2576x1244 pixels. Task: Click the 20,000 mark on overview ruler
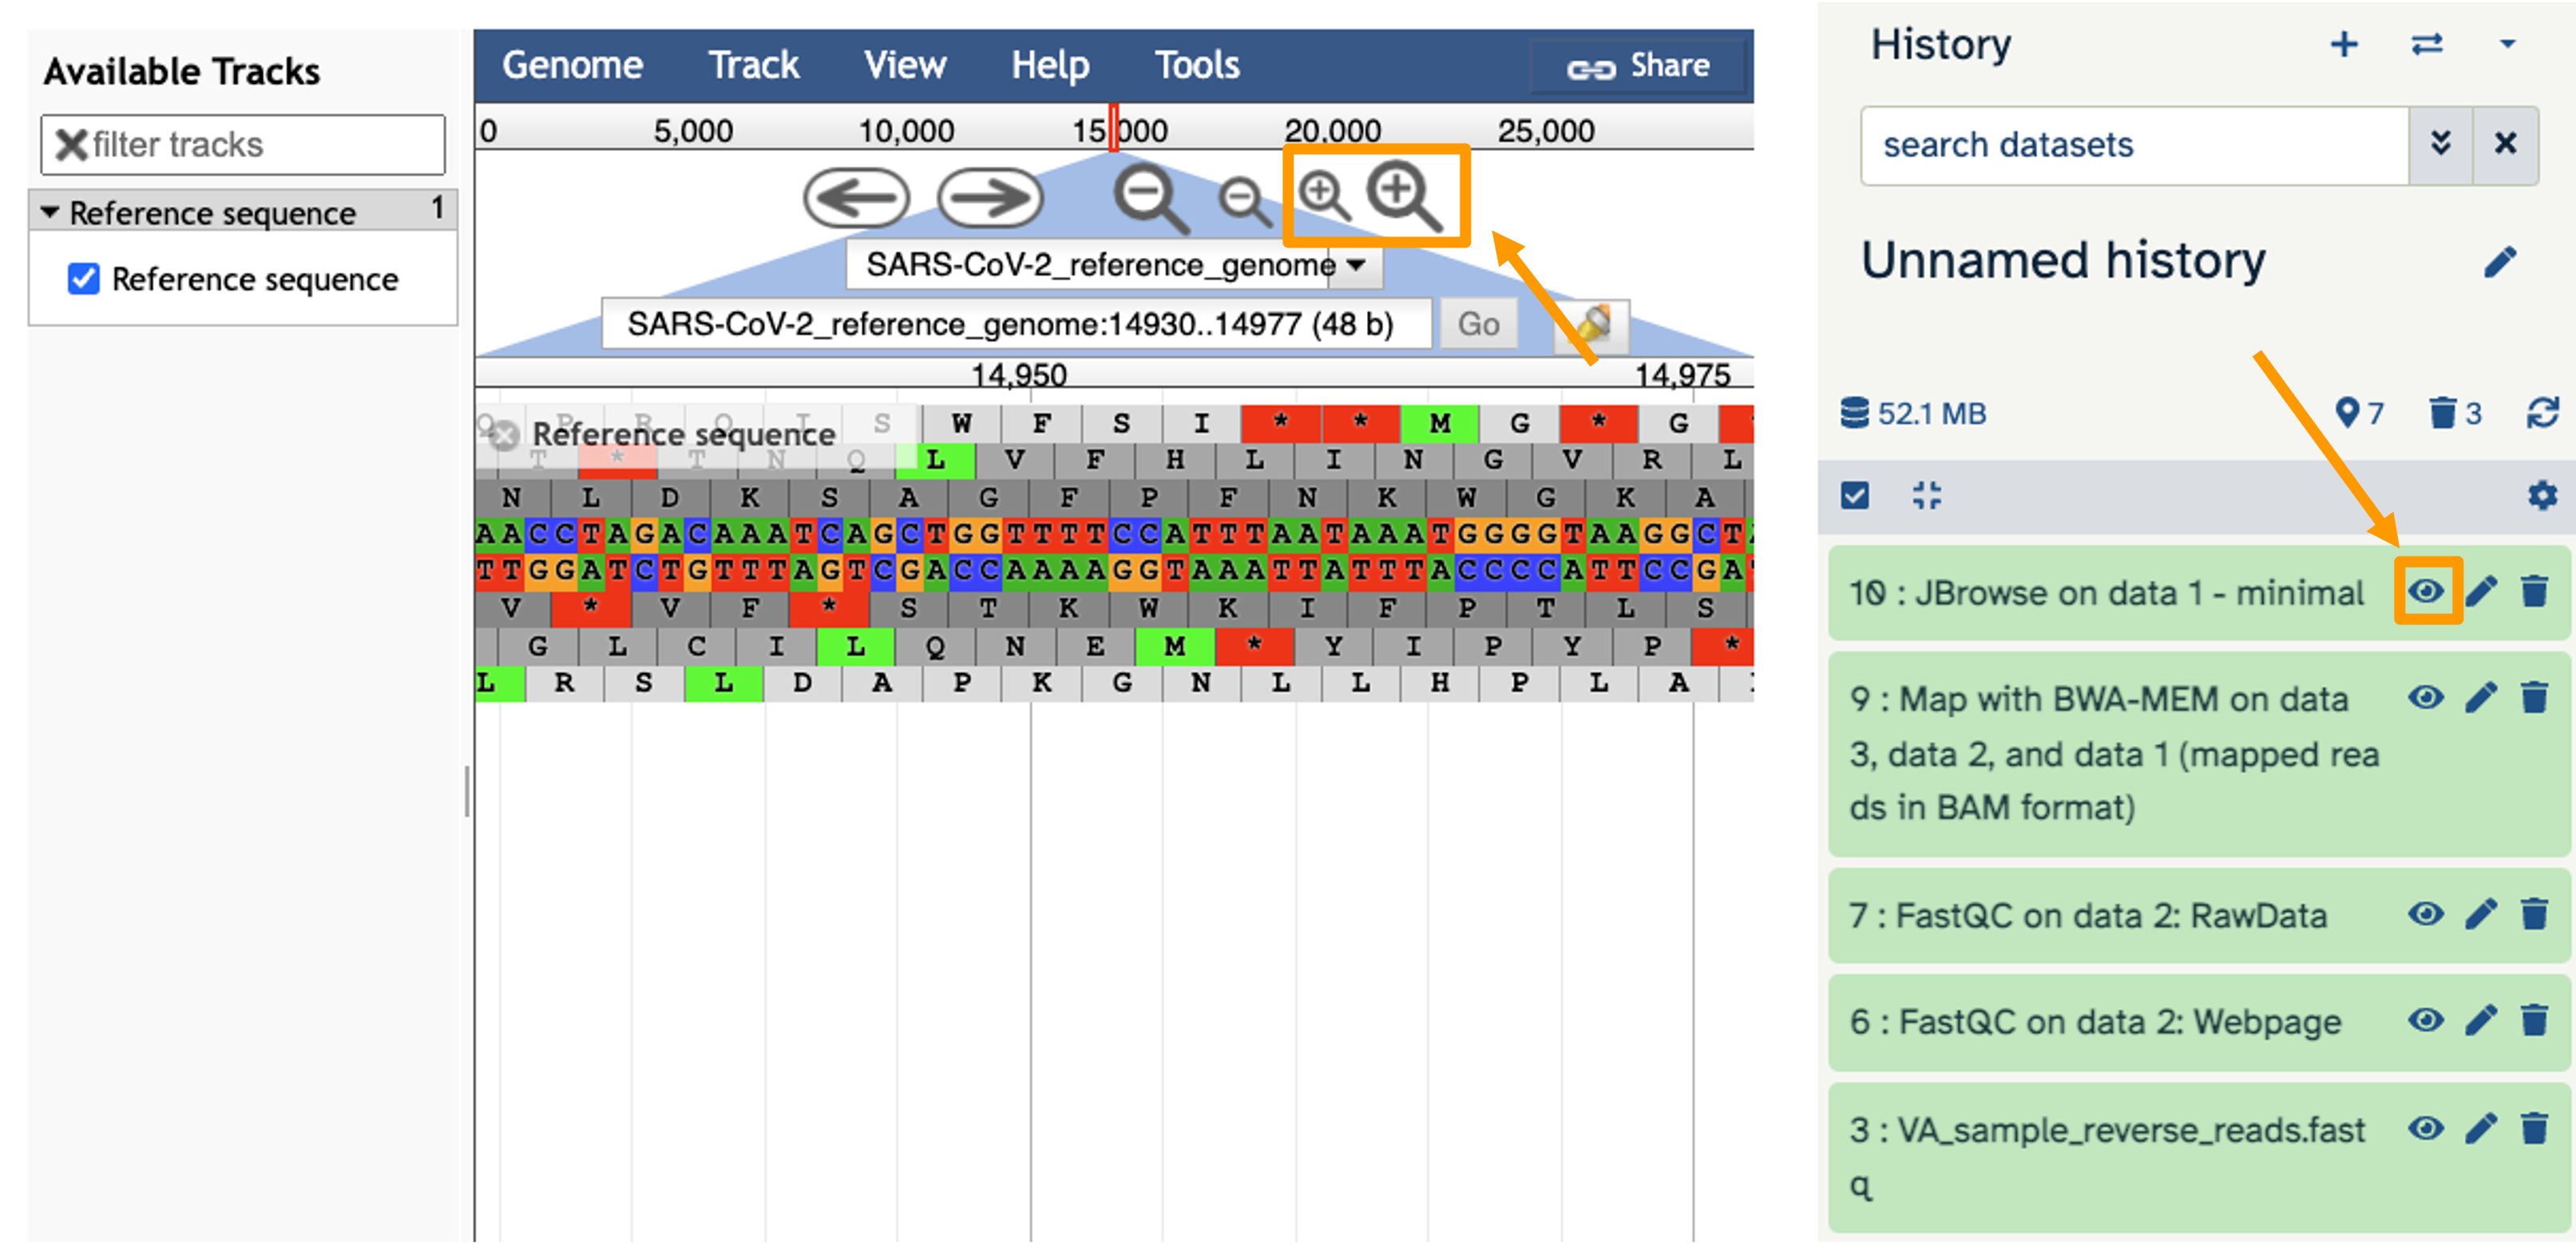pyautogui.click(x=1332, y=130)
